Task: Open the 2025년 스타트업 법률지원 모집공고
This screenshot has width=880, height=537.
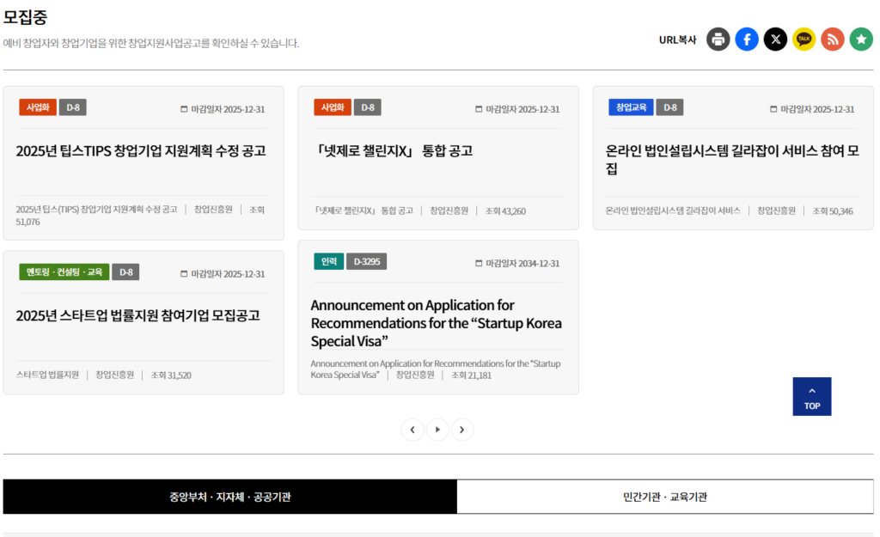Action: point(137,316)
